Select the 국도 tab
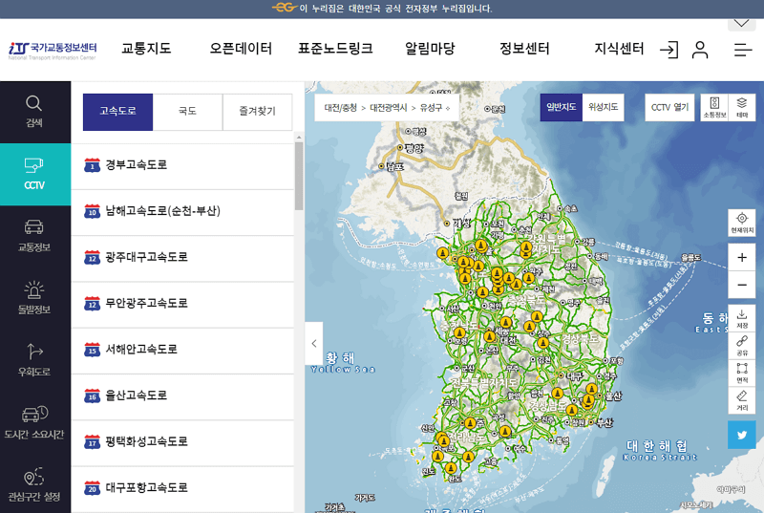 pyautogui.click(x=187, y=112)
